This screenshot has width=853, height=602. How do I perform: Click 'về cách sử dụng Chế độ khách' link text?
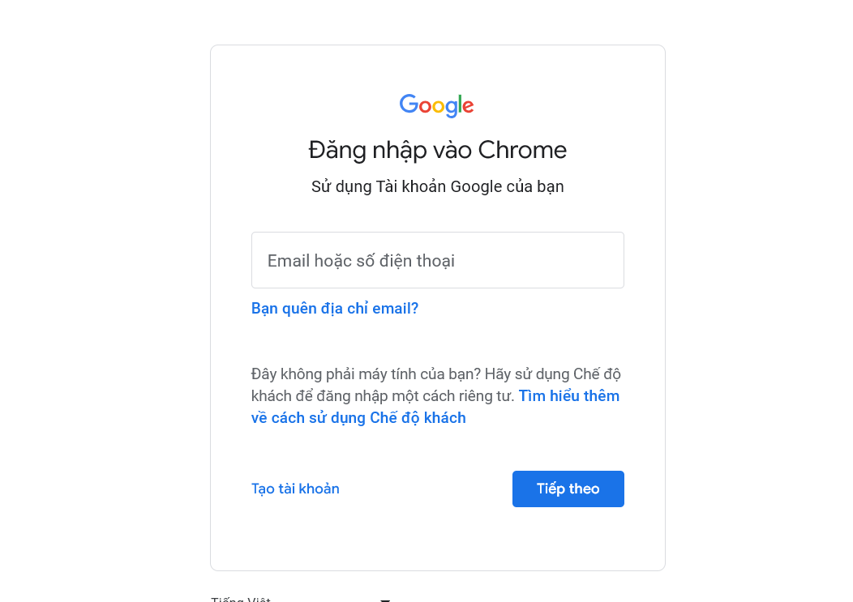[358, 417]
